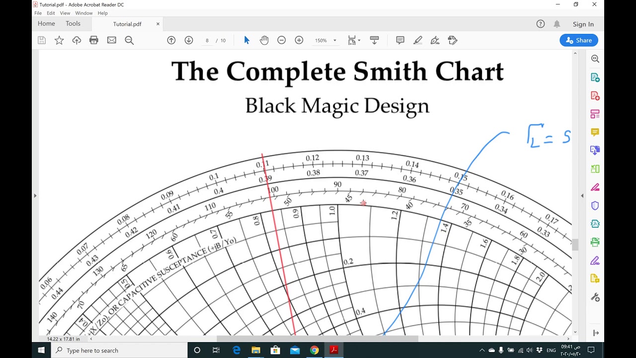Open the File menu
636x358 pixels.
tap(38, 13)
